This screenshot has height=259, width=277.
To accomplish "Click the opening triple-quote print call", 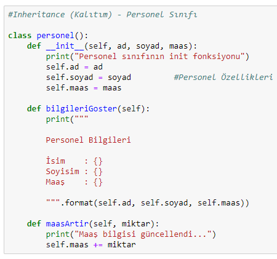I will [x=67, y=119].
